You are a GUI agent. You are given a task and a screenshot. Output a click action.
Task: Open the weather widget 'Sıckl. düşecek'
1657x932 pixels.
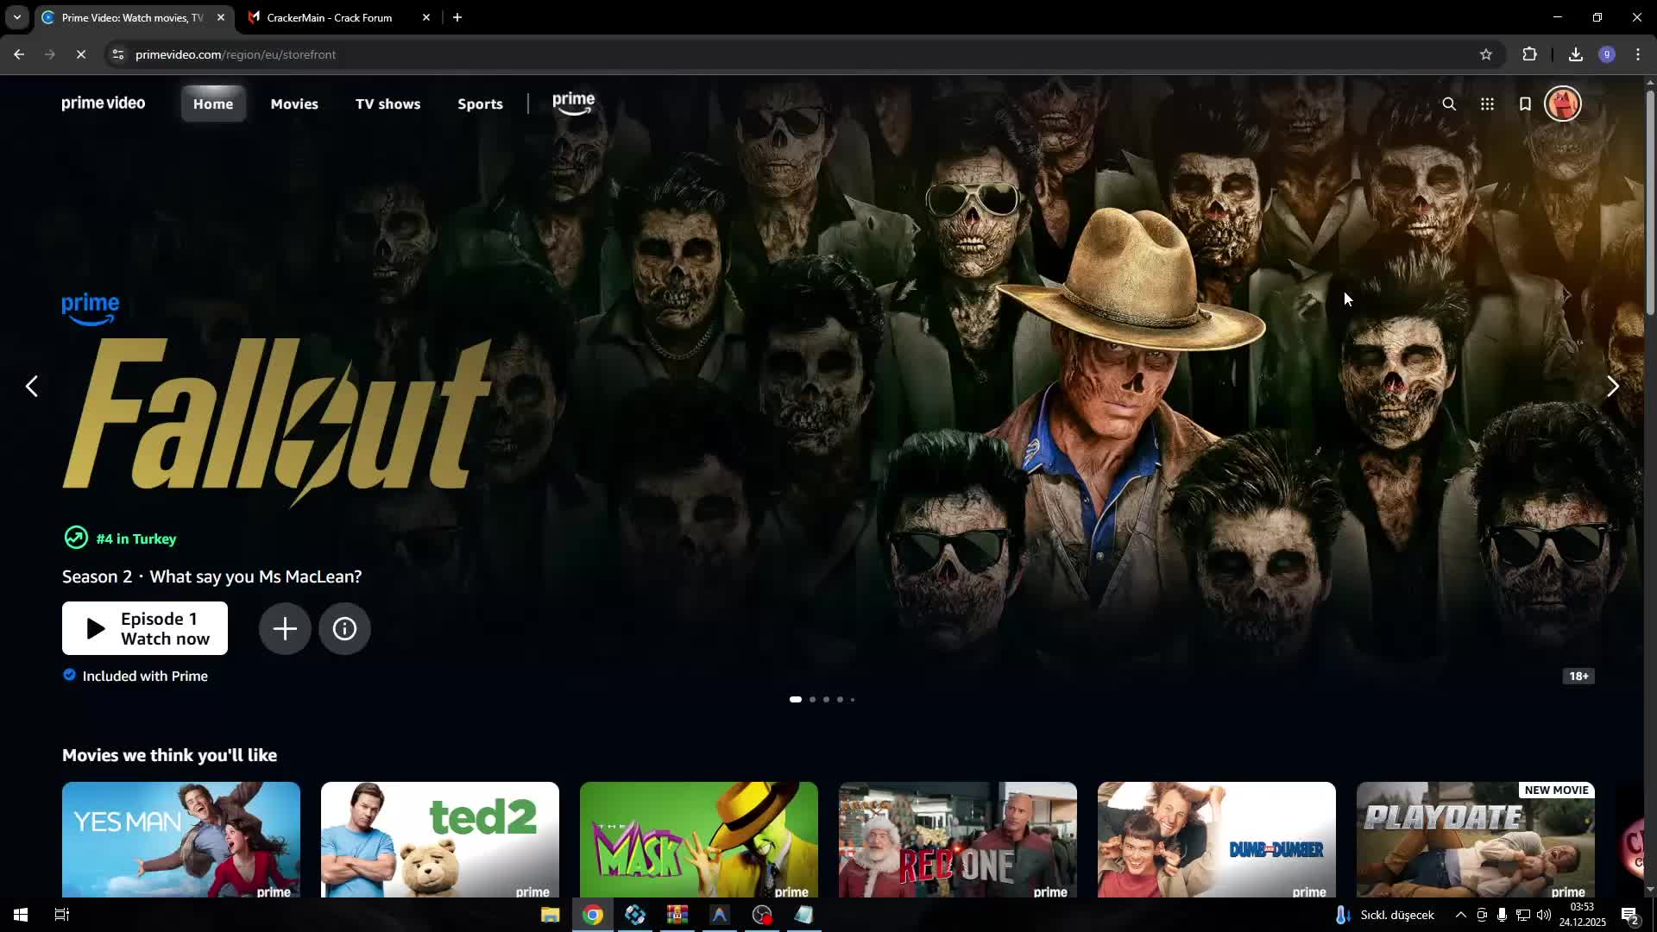(1385, 915)
